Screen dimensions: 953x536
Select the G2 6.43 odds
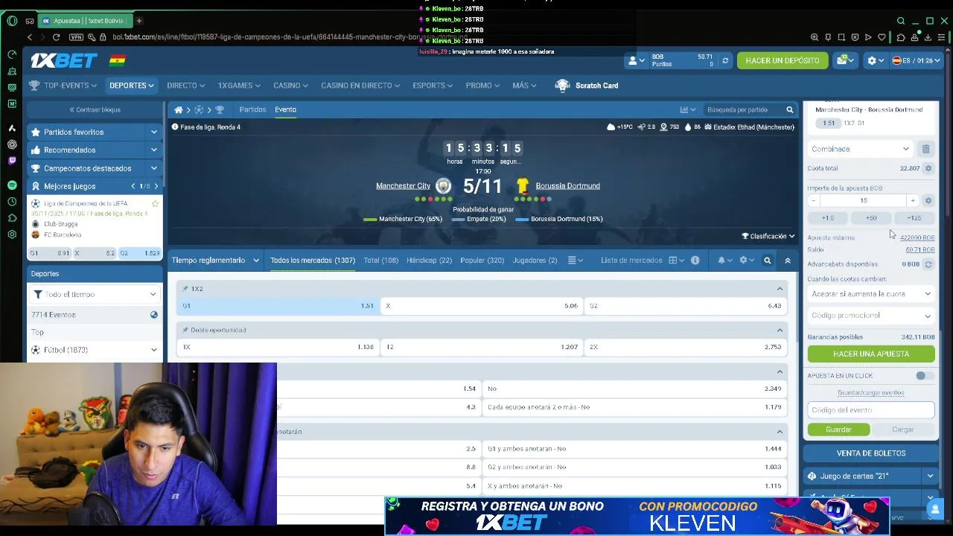point(686,306)
